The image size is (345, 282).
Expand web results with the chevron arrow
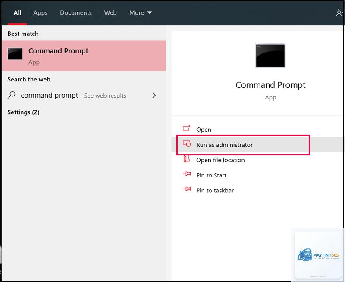coord(154,95)
